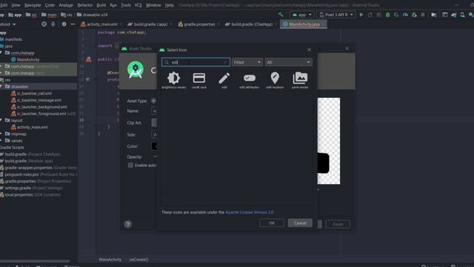This screenshot has height=267, width=474.
Task: Choose the edit pencil icon
Action: pos(224,80)
